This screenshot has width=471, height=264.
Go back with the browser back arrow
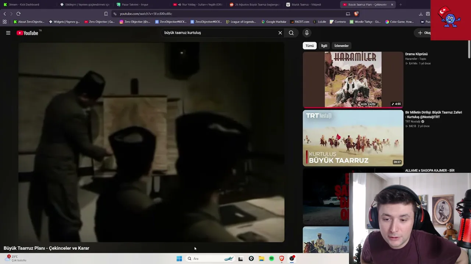pos(4,14)
